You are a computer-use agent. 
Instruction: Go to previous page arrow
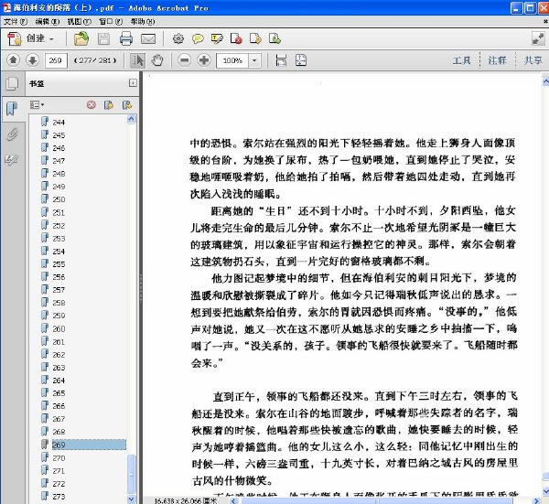click(14, 60)
